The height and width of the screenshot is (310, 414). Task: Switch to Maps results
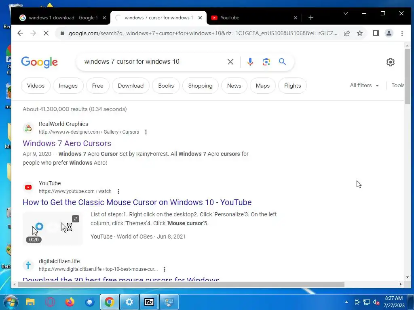(263, 86)
